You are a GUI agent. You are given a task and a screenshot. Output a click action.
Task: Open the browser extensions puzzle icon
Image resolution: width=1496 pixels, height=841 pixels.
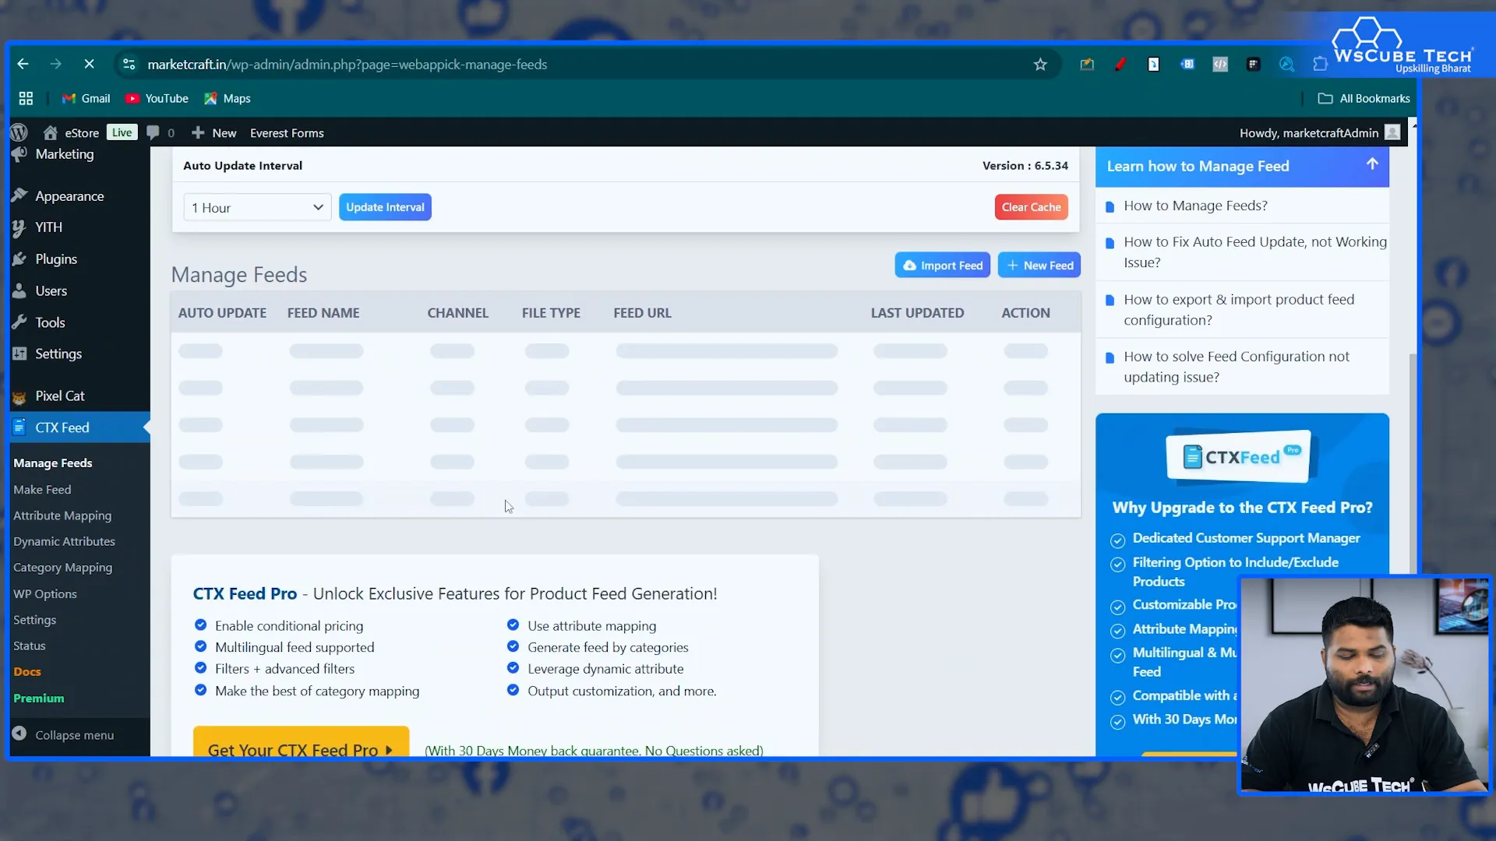[x=1320, y=64]
